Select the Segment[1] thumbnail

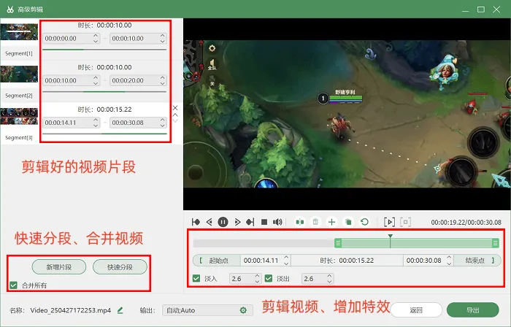tap(19, 32)
